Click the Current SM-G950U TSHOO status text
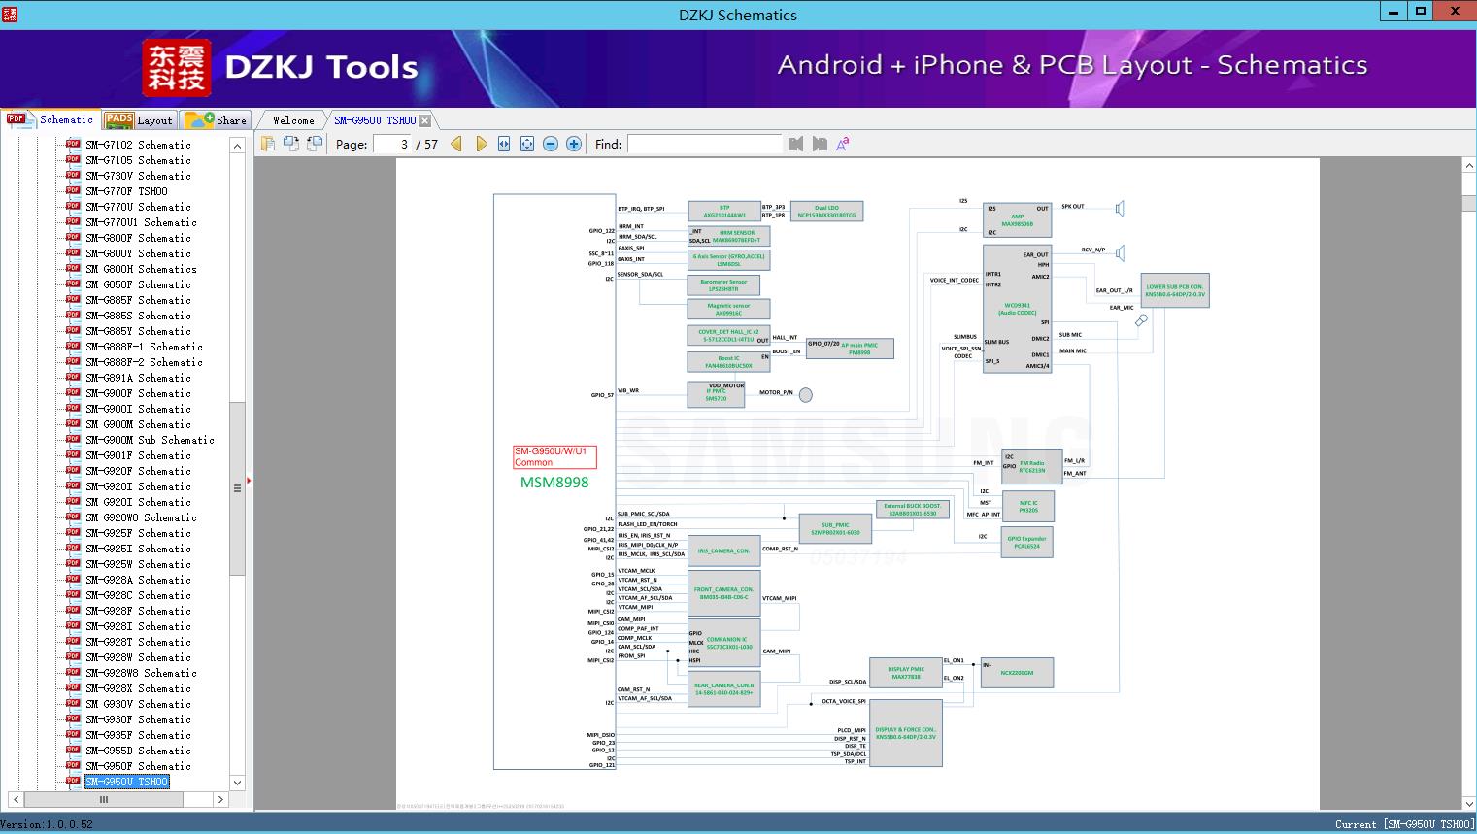The image size is (1477, 834). 1404,824
